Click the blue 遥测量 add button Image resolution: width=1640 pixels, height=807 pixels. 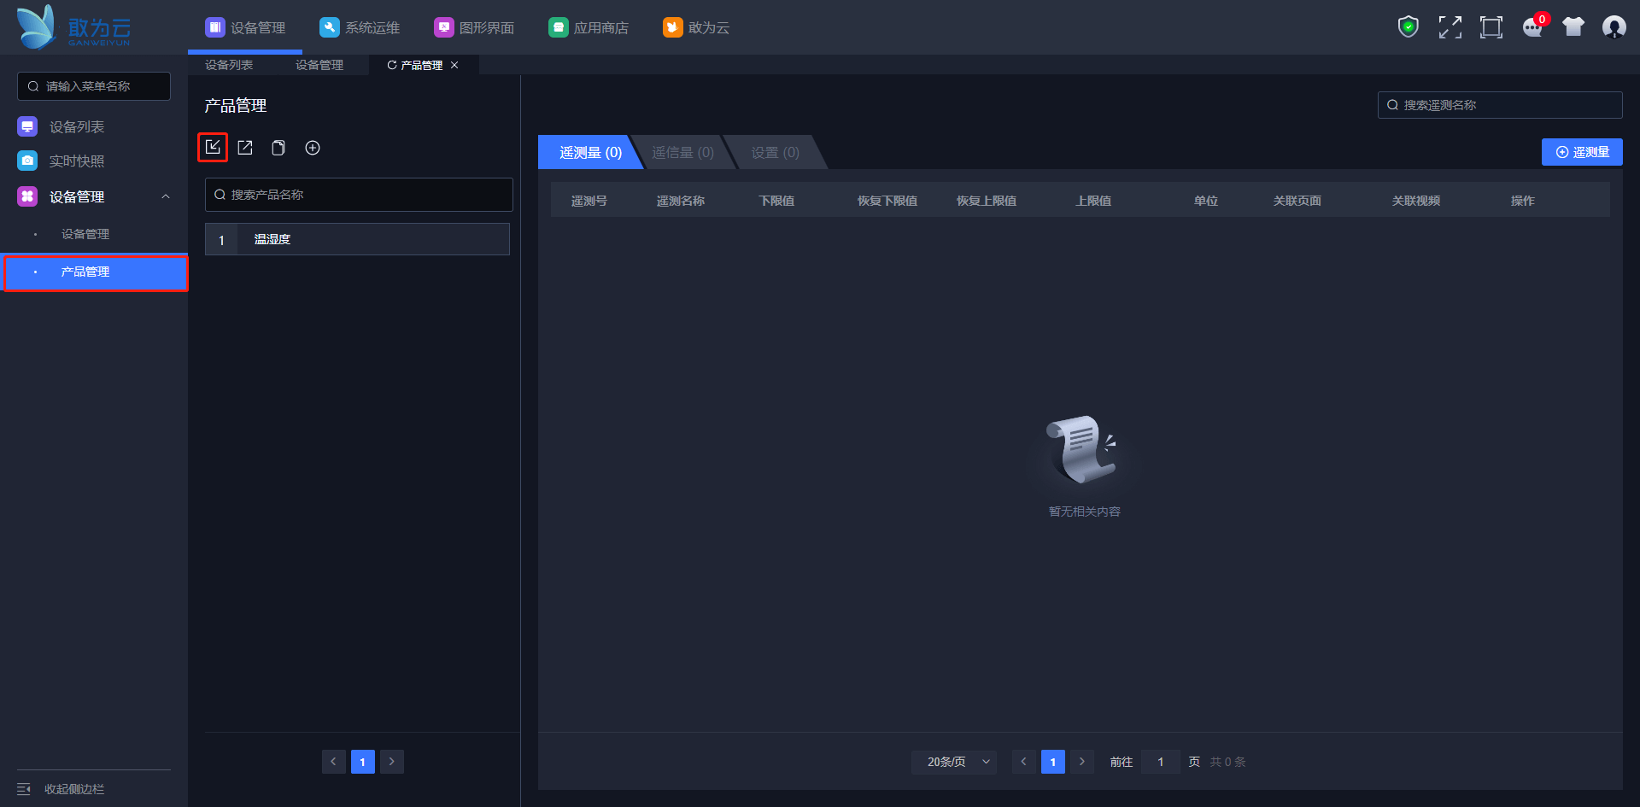(x=1582, y=152)
